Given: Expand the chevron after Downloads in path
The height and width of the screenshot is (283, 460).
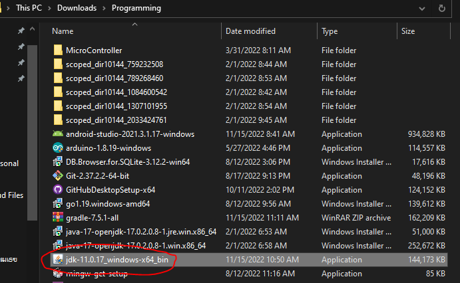Looking at the screenshot, I should (104, 8).
